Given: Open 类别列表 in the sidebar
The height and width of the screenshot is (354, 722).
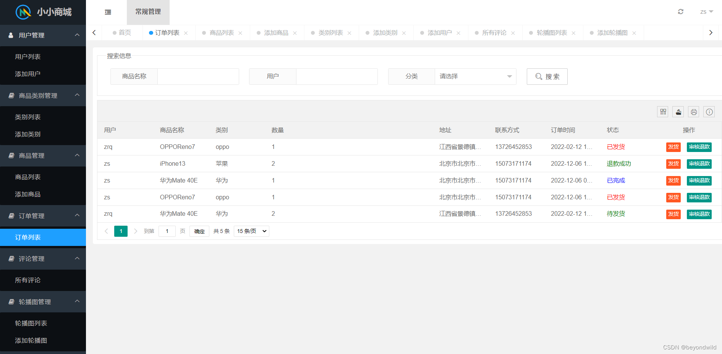Looking at the screenshot, I should tap(43, 117).
